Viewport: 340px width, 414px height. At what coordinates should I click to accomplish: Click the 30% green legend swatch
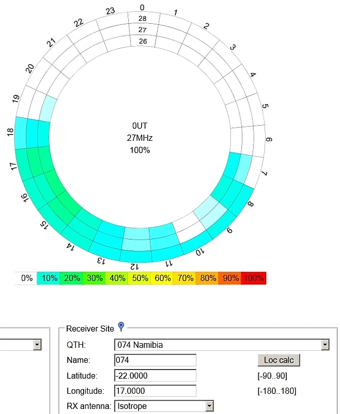pos(95,278)
